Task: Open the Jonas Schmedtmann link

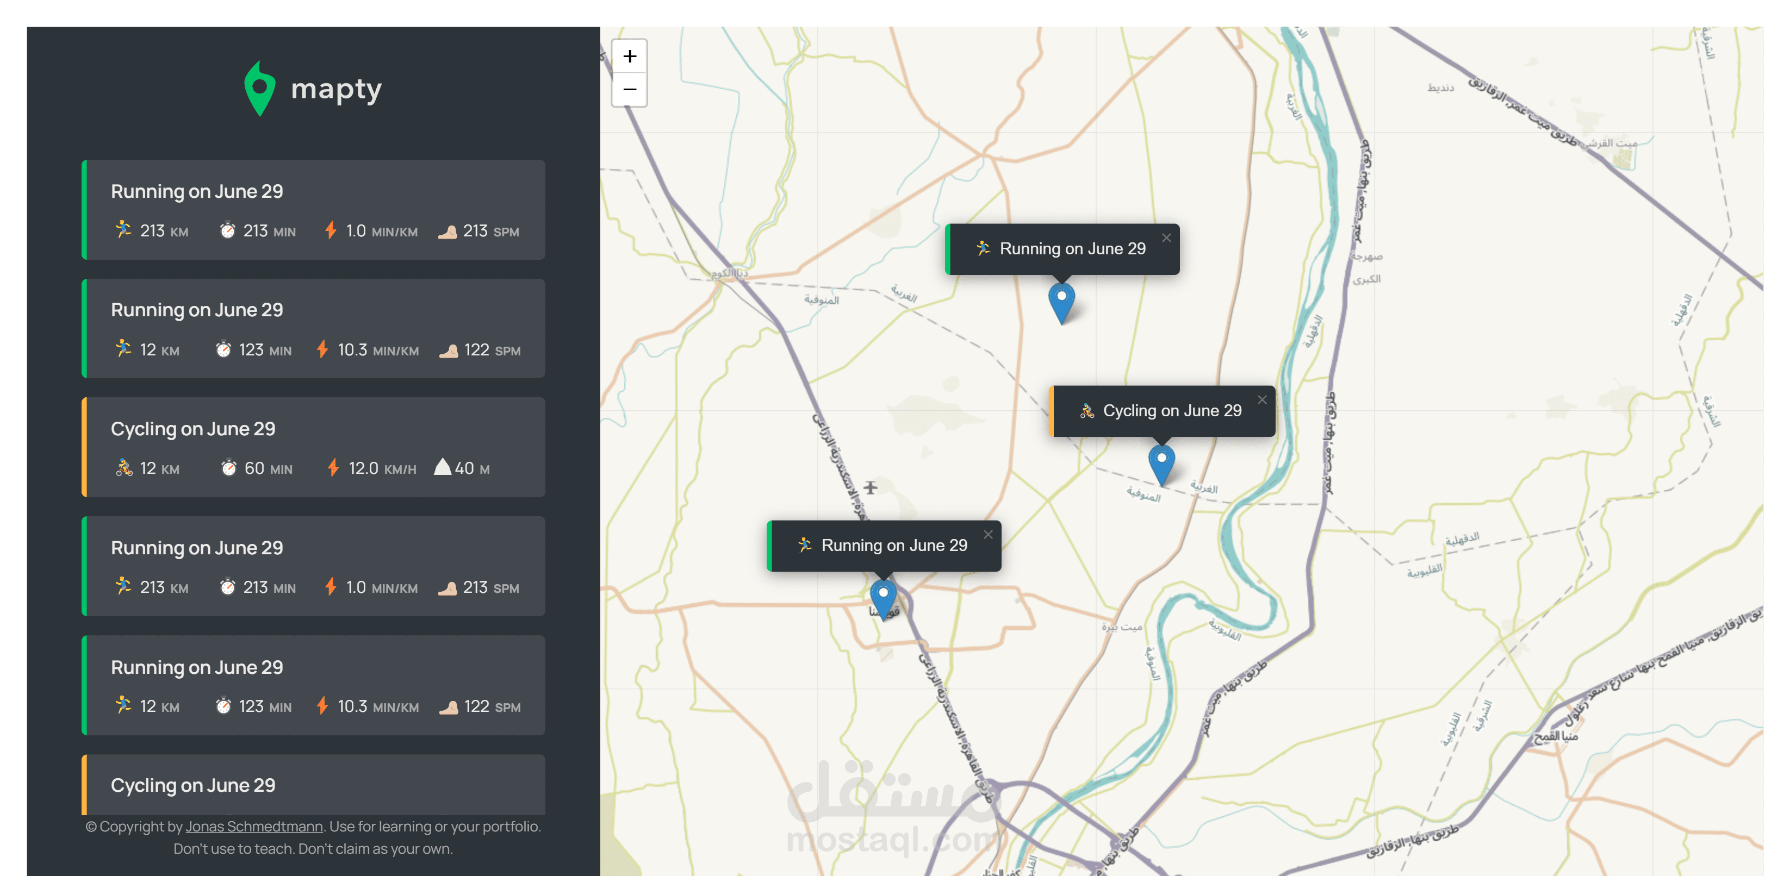Action: click(253, 827)
